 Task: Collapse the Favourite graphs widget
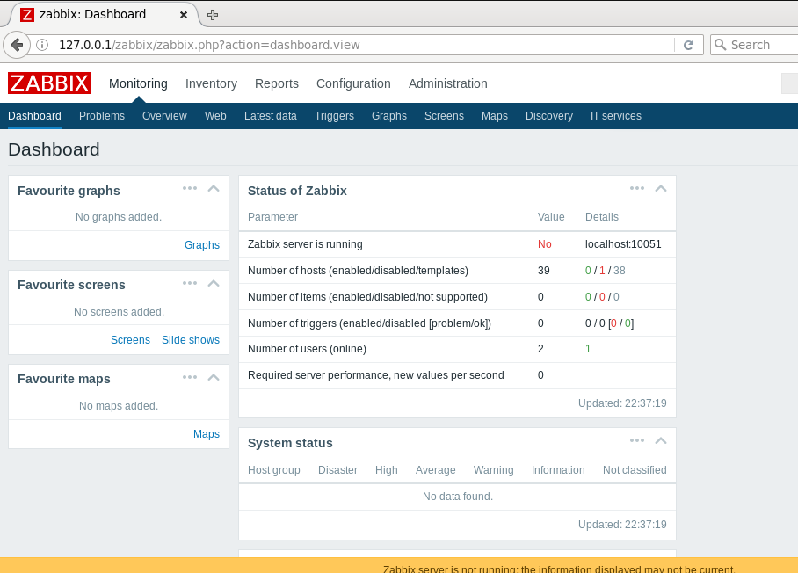(x=214, y=188)
